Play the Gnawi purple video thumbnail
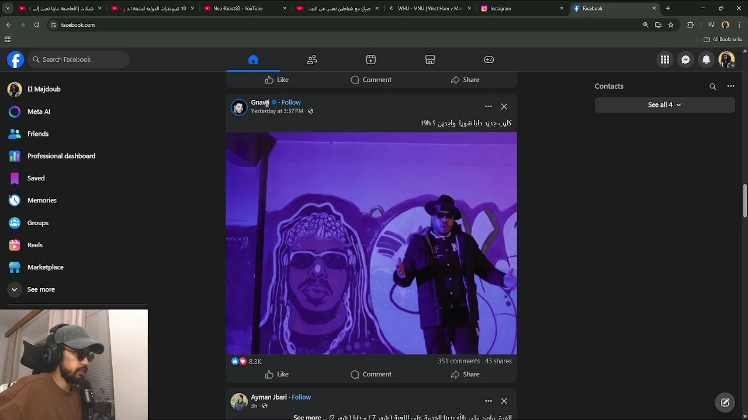The width and height of the screenshot is (748, 420). [x=371, y=243]
